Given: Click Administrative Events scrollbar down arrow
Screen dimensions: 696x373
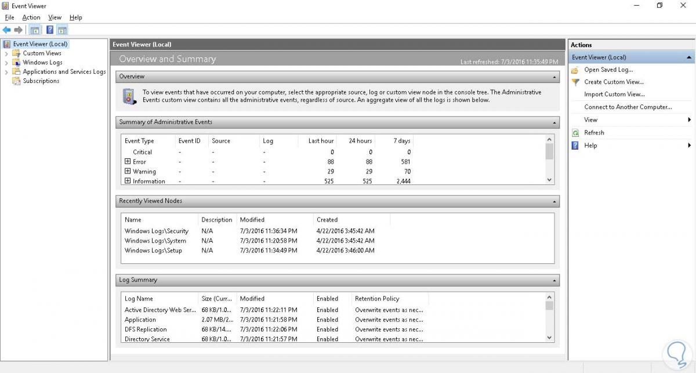Looking at the screenshot, I should coord(550,180).
